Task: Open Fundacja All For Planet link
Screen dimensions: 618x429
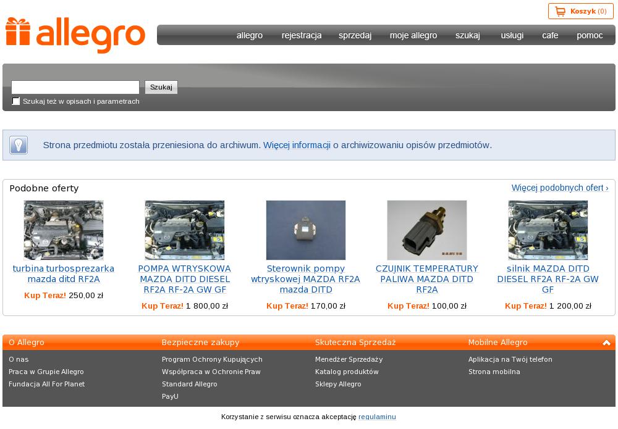Action: click(x=46, y=384)
